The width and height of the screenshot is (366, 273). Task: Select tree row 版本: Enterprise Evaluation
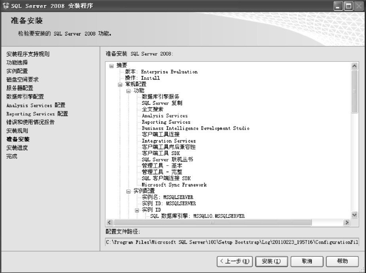coord(161,72)
